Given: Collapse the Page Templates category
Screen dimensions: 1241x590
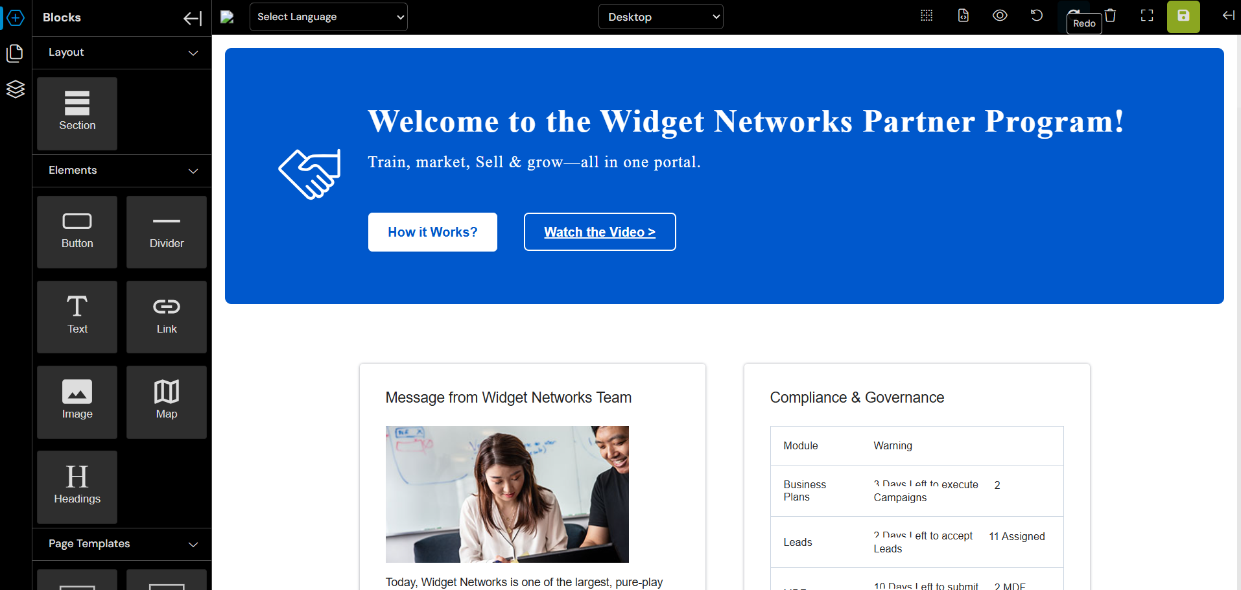Looking at the screenshot, I should coord(122,544).
